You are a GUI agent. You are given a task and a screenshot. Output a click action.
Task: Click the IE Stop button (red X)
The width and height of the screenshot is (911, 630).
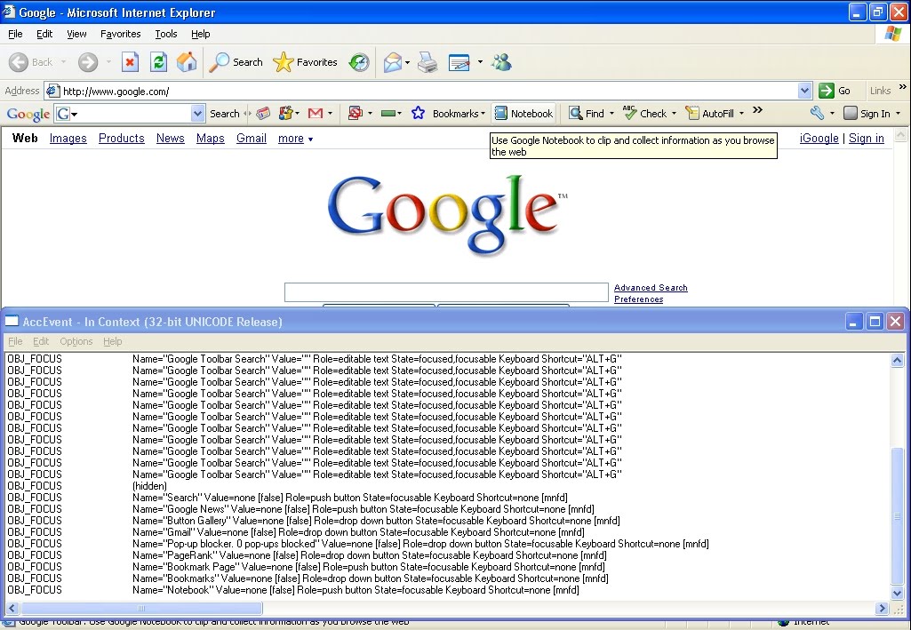(x=130, y=62)
